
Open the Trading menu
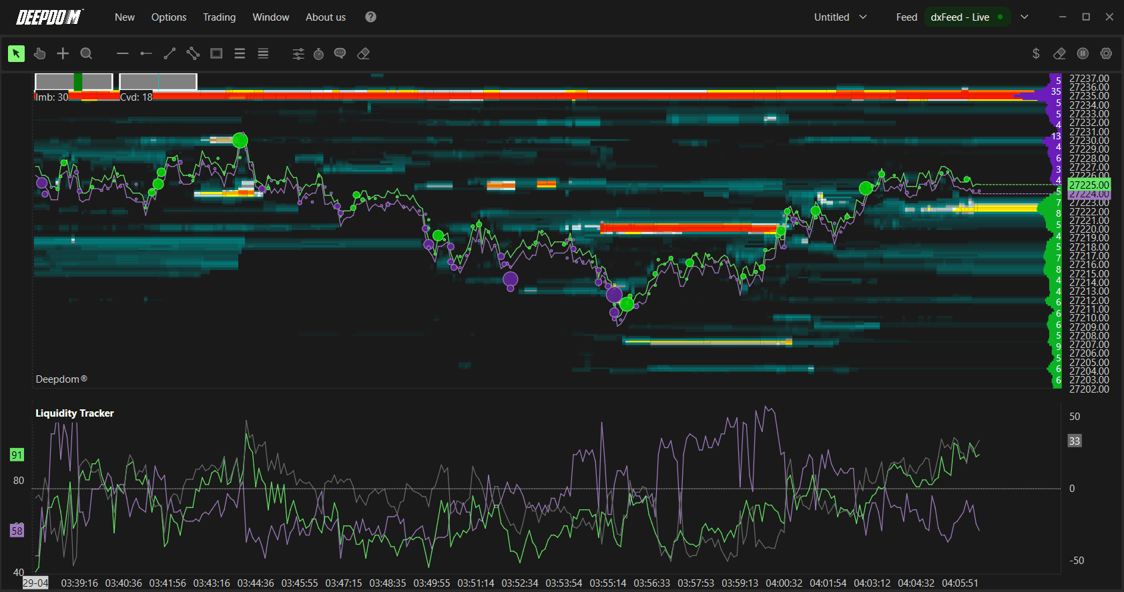click(x=220, y=17)
